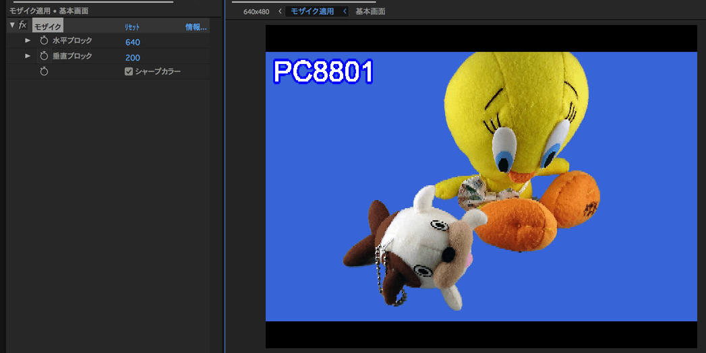The image size is (706, 353).
Task: Expand the 水平ブロック property
Action: (x=28, y=40)
